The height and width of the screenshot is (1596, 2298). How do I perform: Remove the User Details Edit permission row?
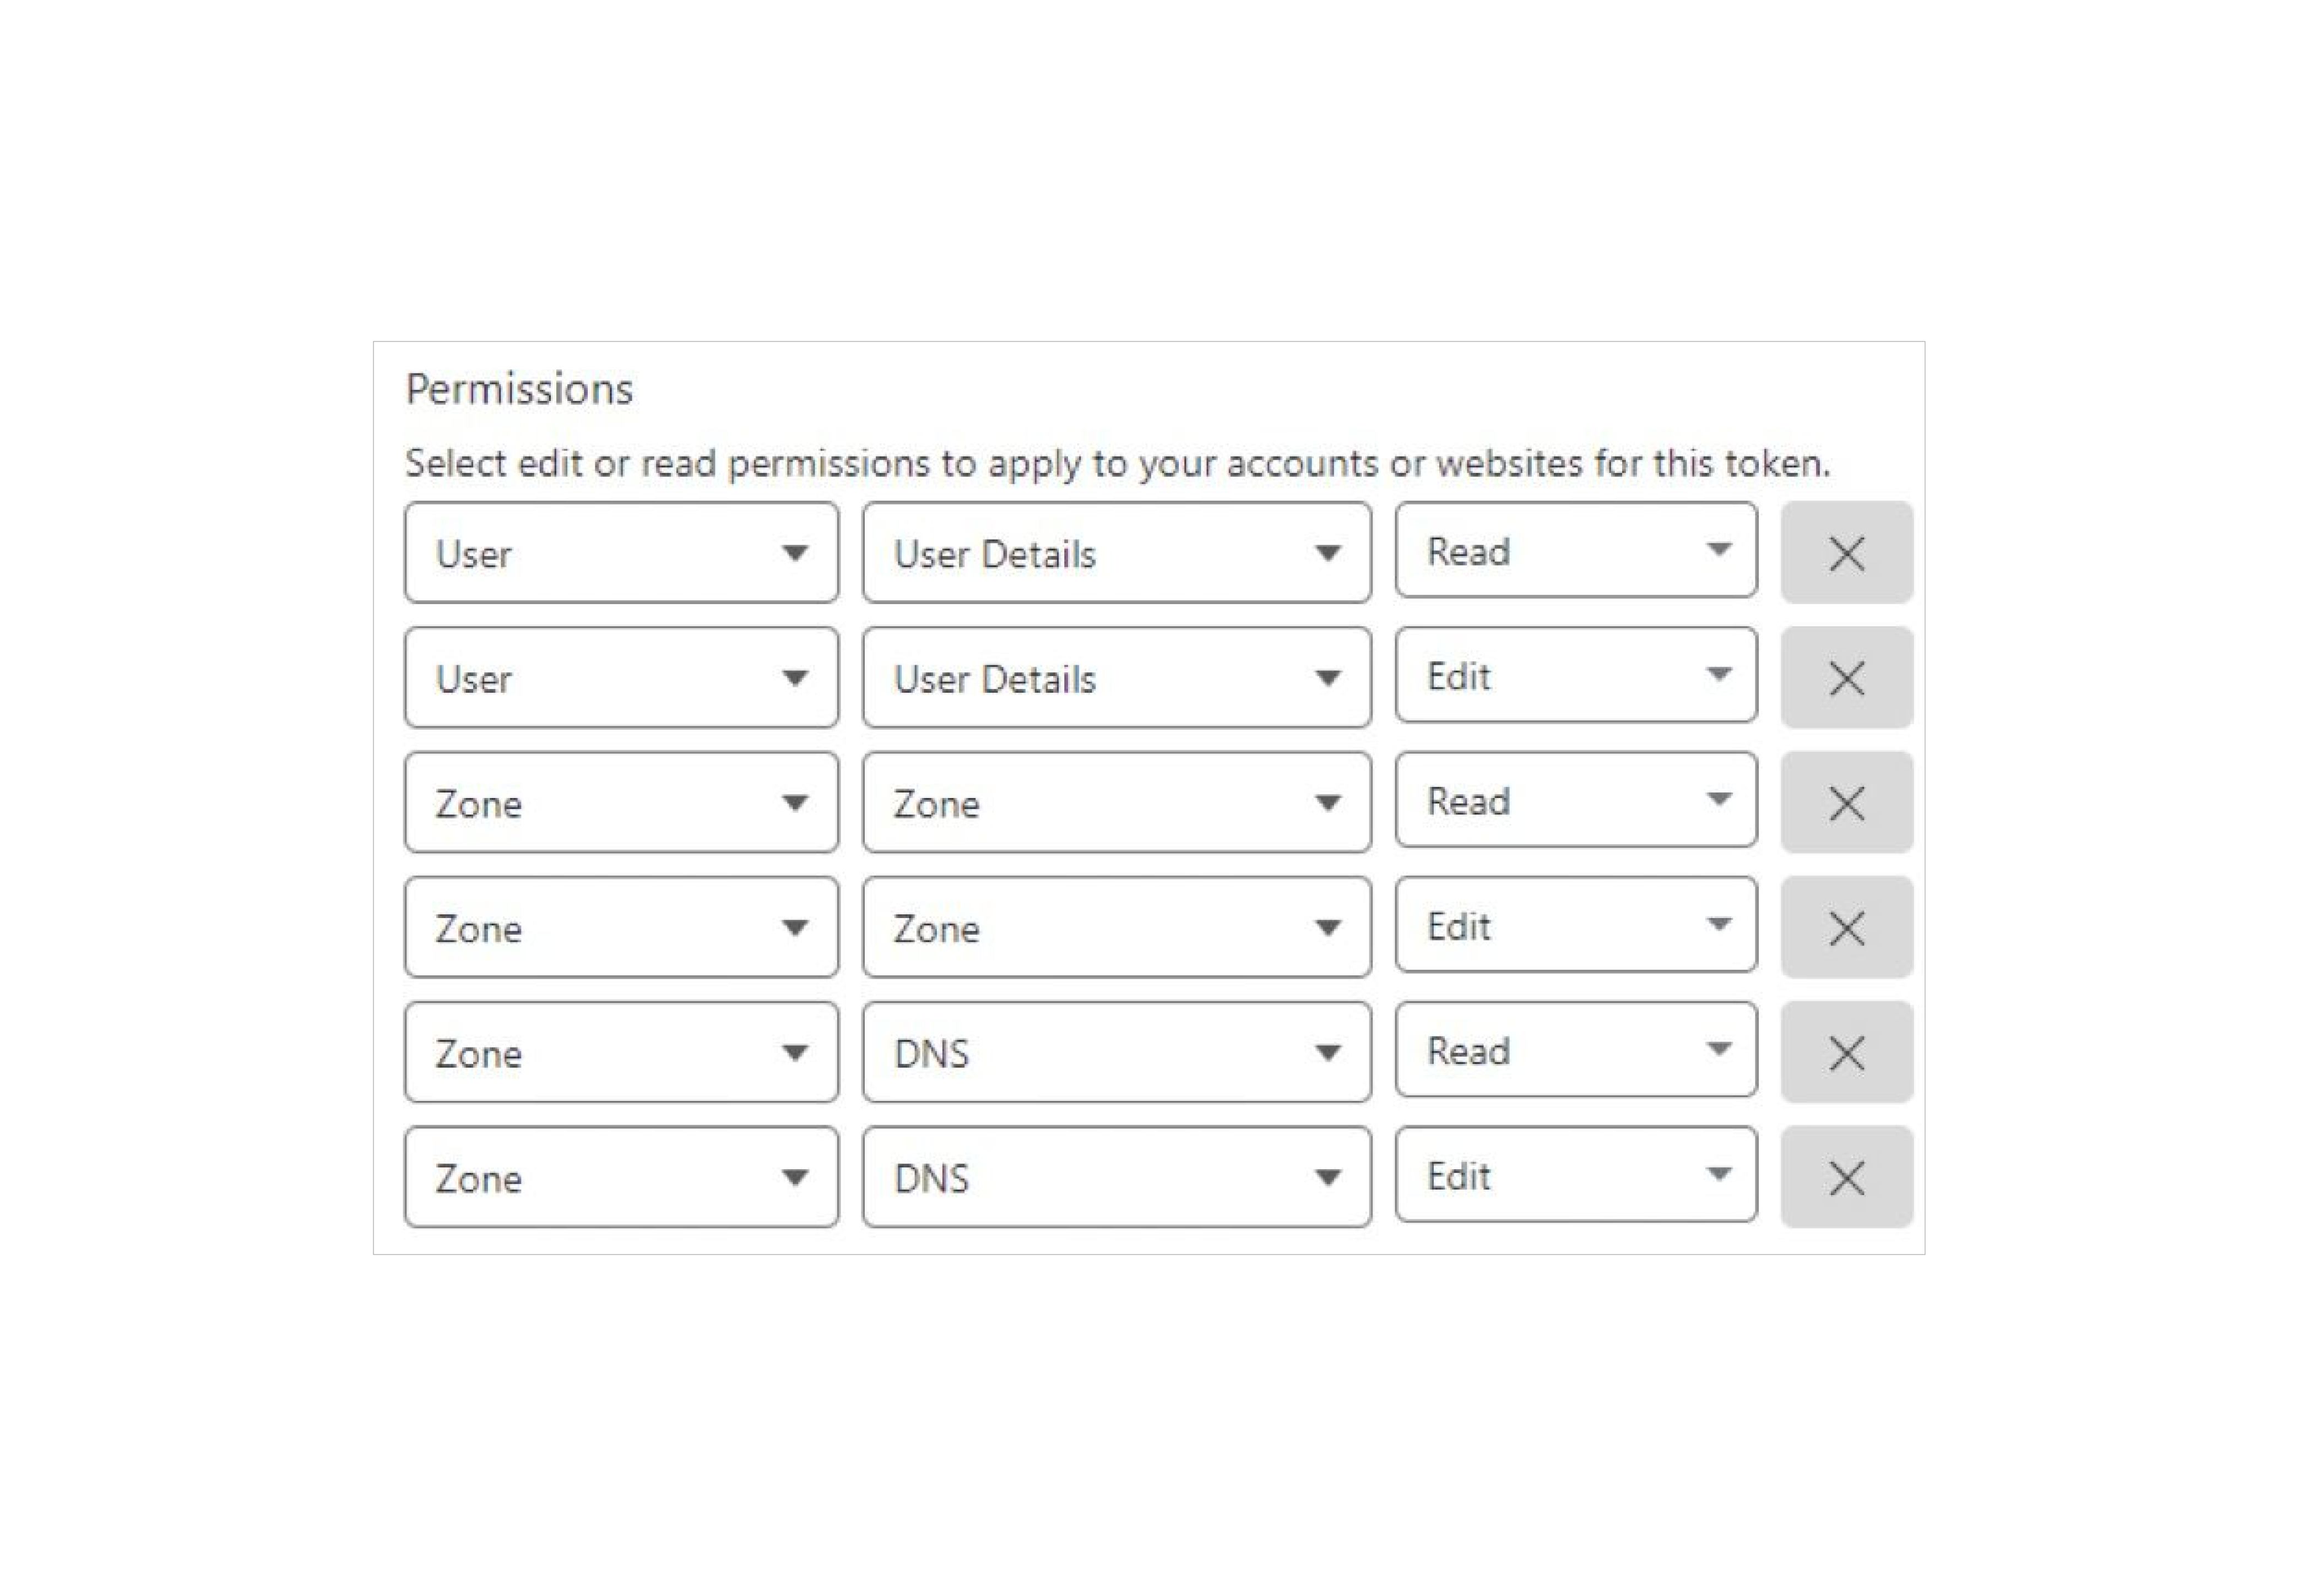pyautogui.click(x=1845, y=678)
